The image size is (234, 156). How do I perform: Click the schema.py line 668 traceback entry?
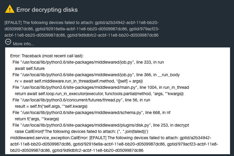tap(91, 113)
